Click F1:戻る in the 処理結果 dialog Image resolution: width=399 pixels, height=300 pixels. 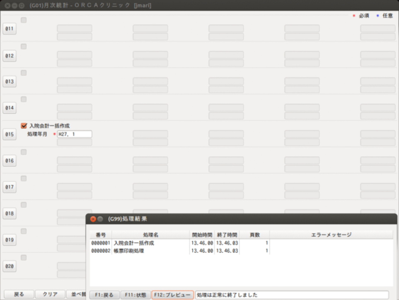point(104,295)
